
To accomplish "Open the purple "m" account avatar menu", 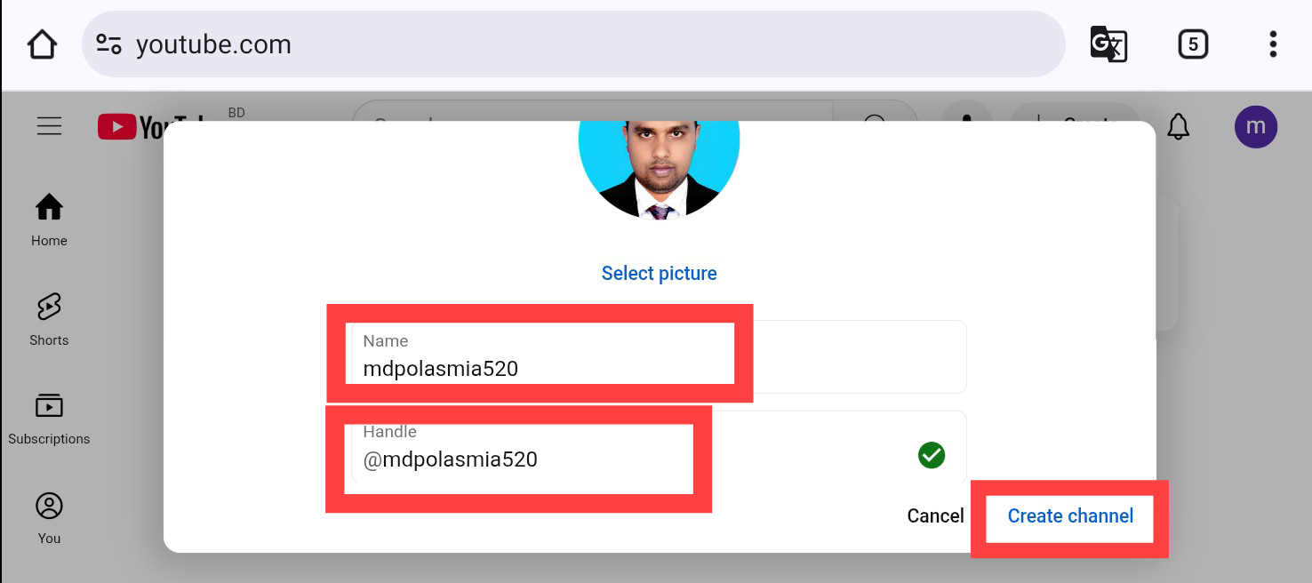I will [x=1256, y=126].
